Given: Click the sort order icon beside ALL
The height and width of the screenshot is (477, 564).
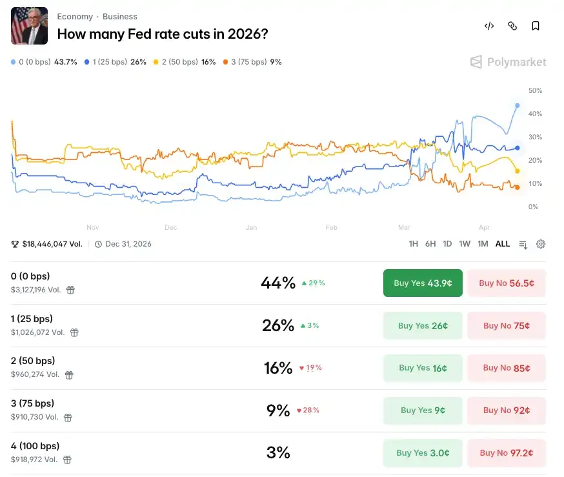Looking at the screenshot, I should [x=523, y=244].
